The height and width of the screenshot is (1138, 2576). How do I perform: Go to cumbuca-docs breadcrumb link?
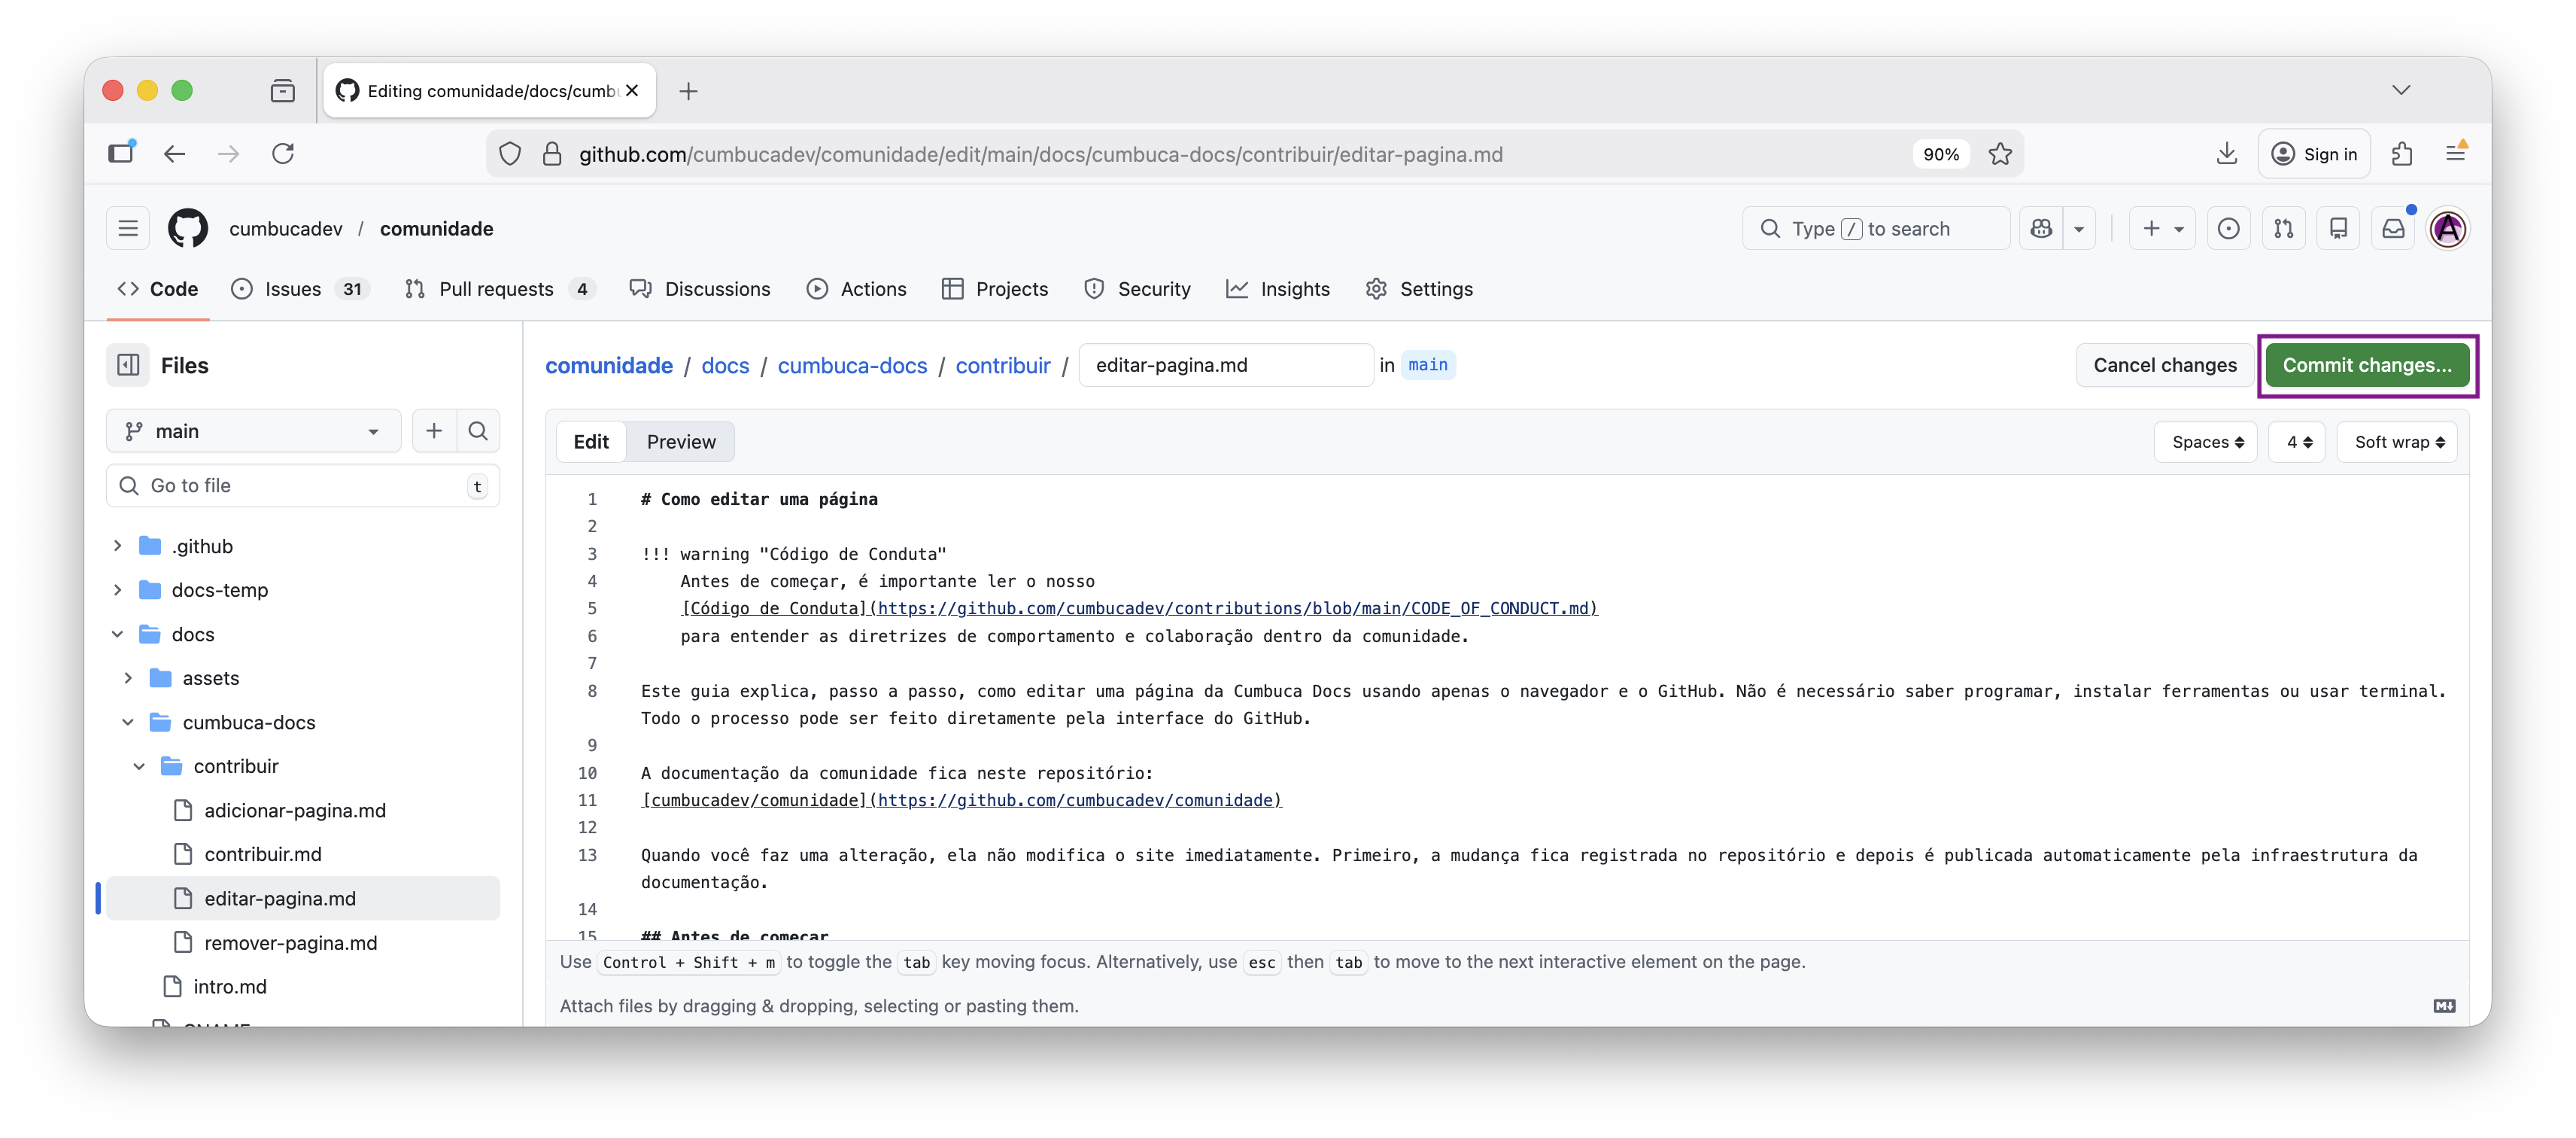coord(852,365)
